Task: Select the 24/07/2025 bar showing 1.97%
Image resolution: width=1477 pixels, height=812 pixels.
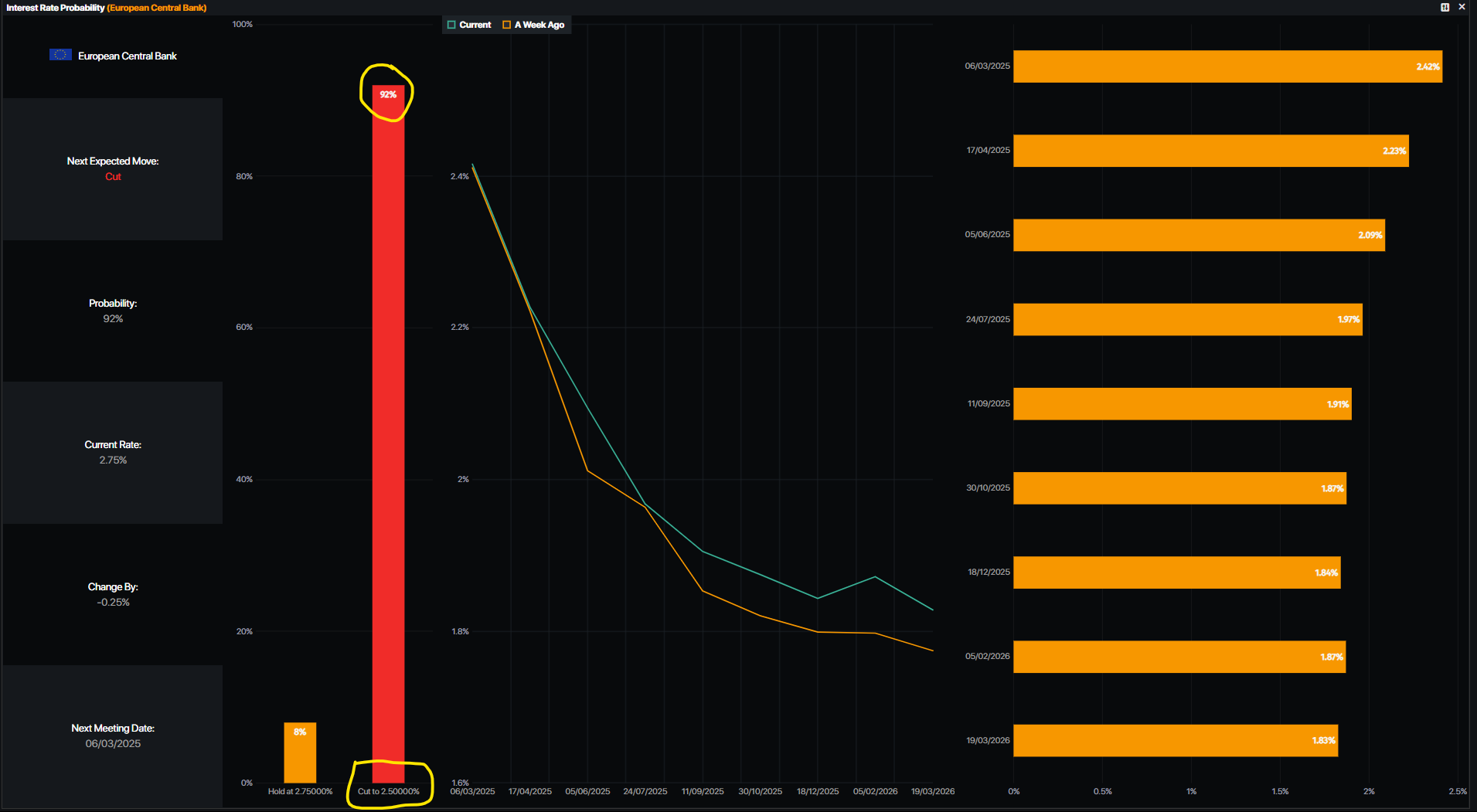Action: [x=1187, y=319]
